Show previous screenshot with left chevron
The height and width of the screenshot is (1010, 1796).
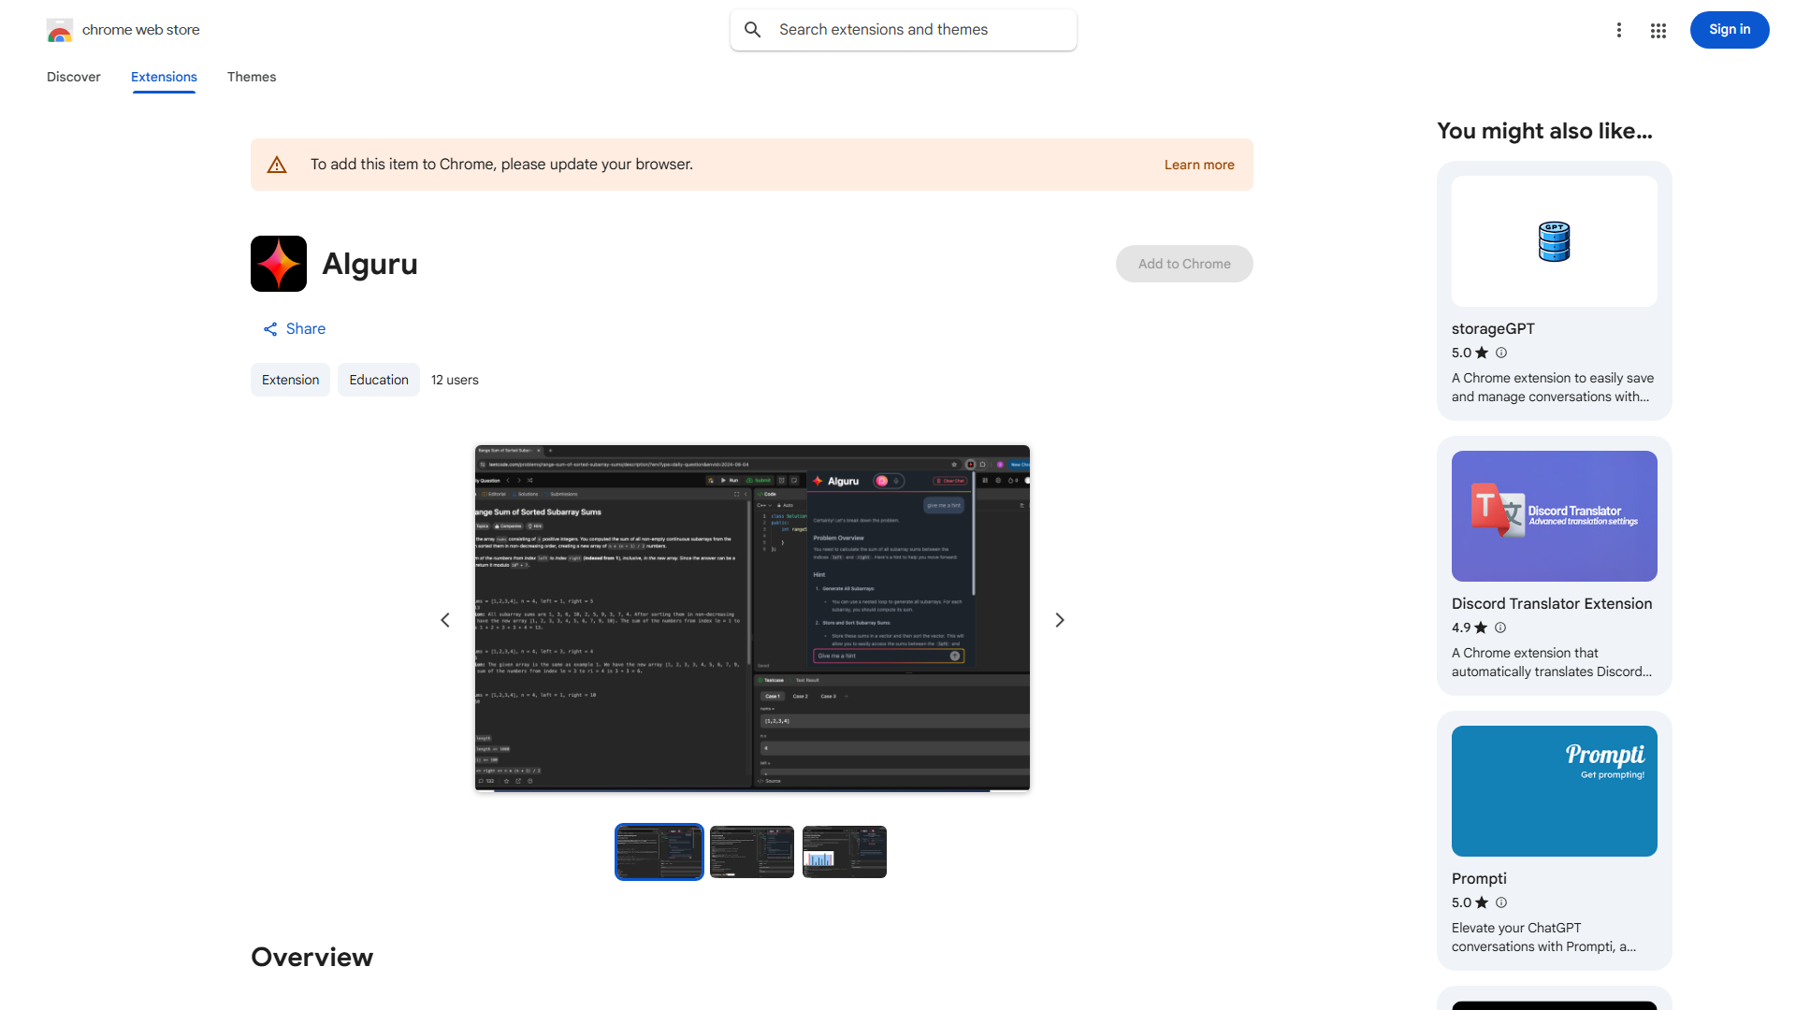445,620
